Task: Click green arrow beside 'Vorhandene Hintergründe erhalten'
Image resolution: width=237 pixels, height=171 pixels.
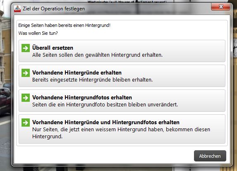Action: coord(26,73)
